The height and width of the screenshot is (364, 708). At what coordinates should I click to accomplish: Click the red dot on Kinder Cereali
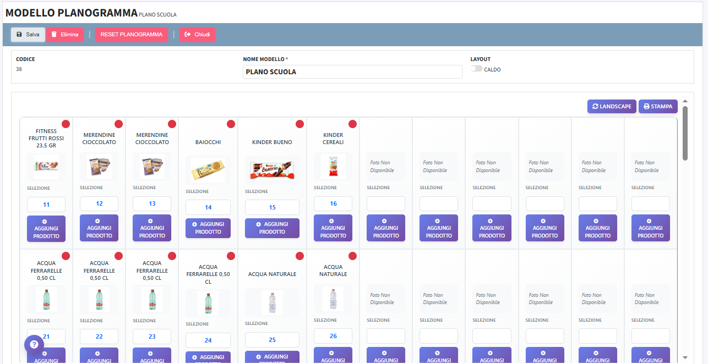[x=352, y=124]
